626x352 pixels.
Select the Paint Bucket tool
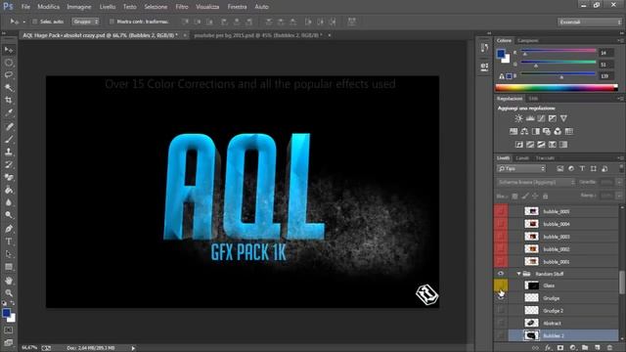(x=9, y=190)
